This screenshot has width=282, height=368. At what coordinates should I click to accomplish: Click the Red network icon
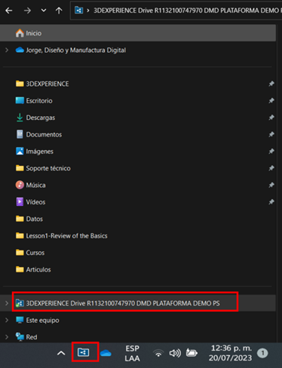click(20, 337)
